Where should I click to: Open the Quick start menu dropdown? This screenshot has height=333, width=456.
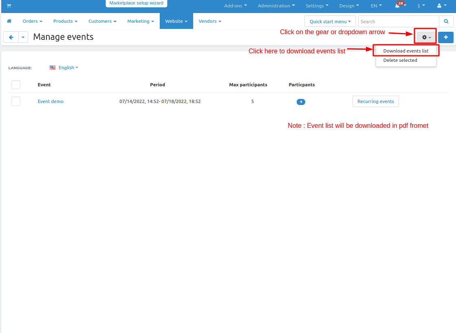click(x=330, y=22)
